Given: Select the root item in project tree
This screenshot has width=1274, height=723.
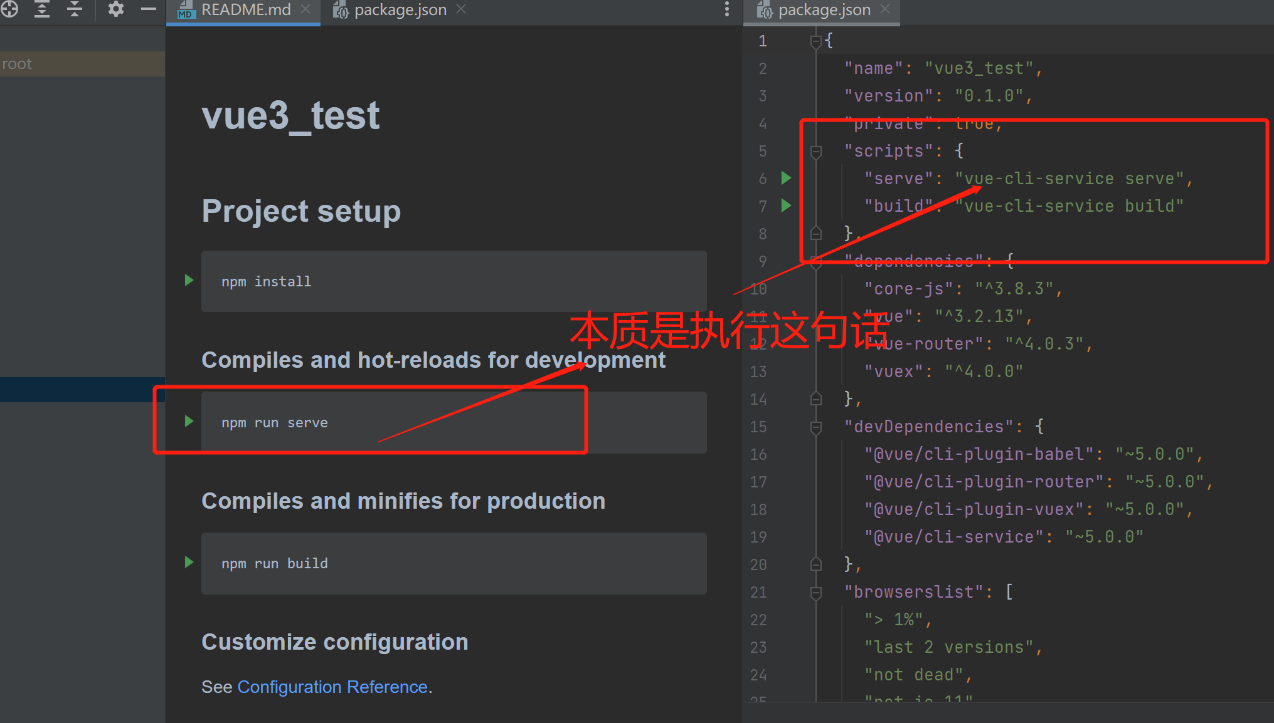Looking at the screenshot, I should coord(17,64).
